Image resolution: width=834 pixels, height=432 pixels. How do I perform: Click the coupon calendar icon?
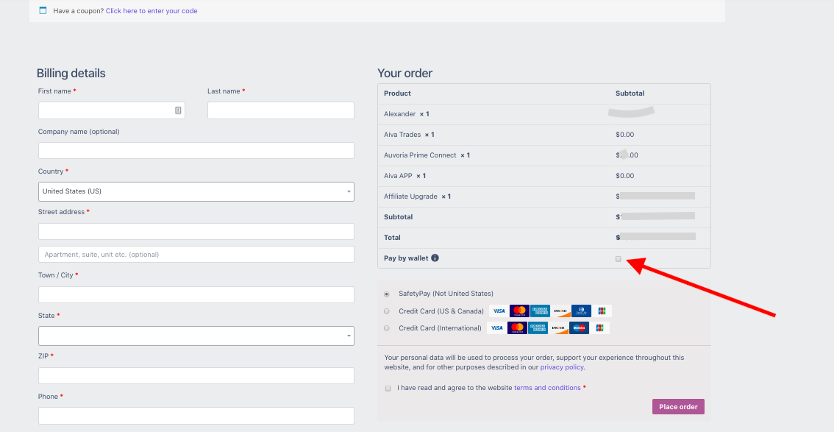pos(43,10)
